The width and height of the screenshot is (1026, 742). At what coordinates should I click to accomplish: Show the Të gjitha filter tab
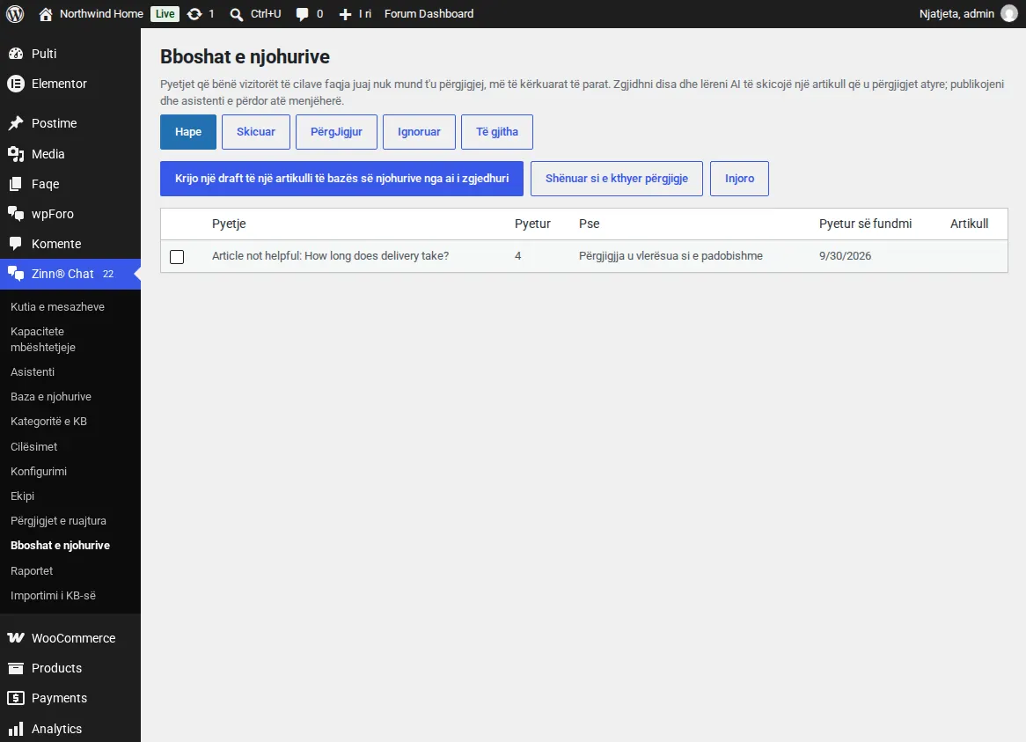pos(497,131)
